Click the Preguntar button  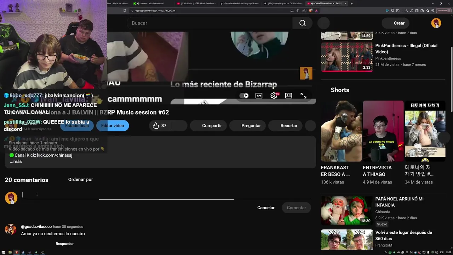[247, 126]
